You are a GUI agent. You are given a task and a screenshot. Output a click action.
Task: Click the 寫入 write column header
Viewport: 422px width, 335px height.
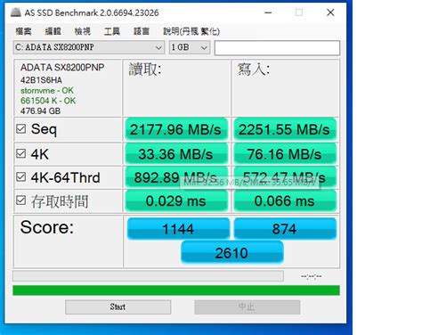click(x=254, y=69)
